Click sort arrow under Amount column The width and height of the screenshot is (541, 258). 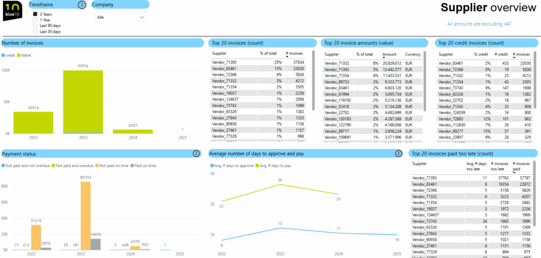pyautogui.click(x=384, y=58)
